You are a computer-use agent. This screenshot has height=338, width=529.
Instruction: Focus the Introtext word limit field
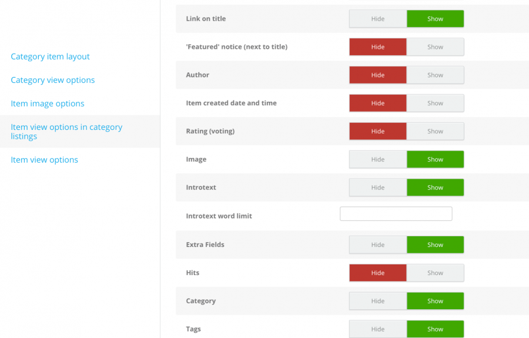pos(396,214)
